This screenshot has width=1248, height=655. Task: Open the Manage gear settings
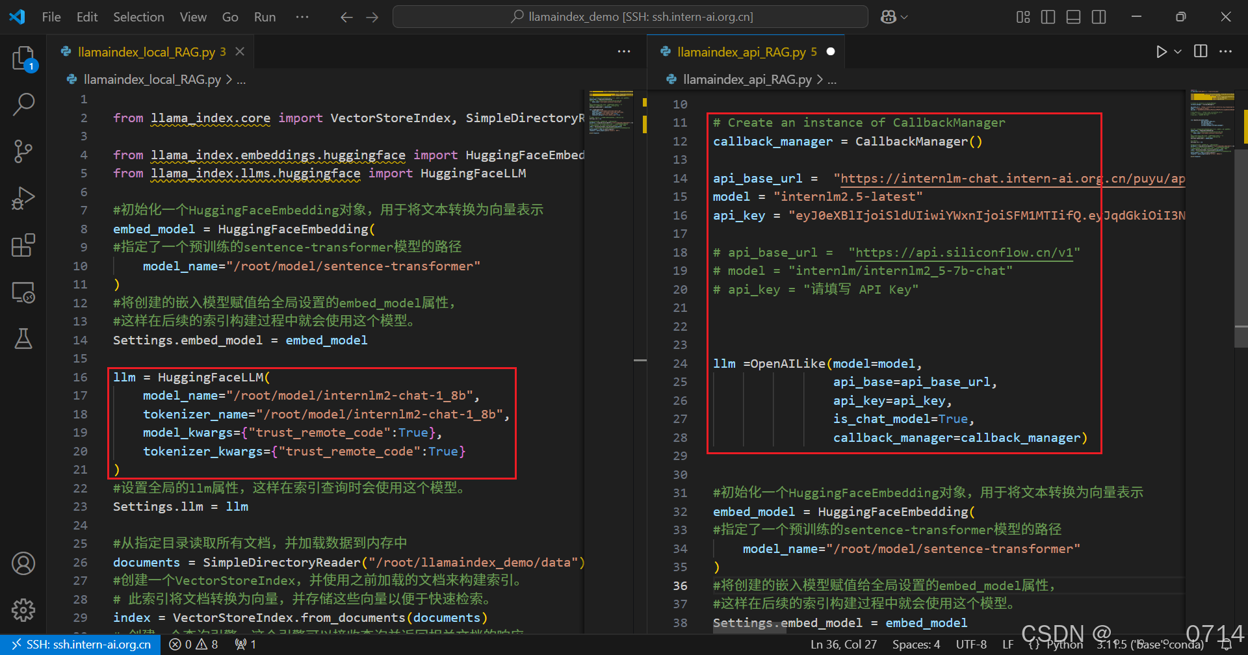[x=23, y=610]
